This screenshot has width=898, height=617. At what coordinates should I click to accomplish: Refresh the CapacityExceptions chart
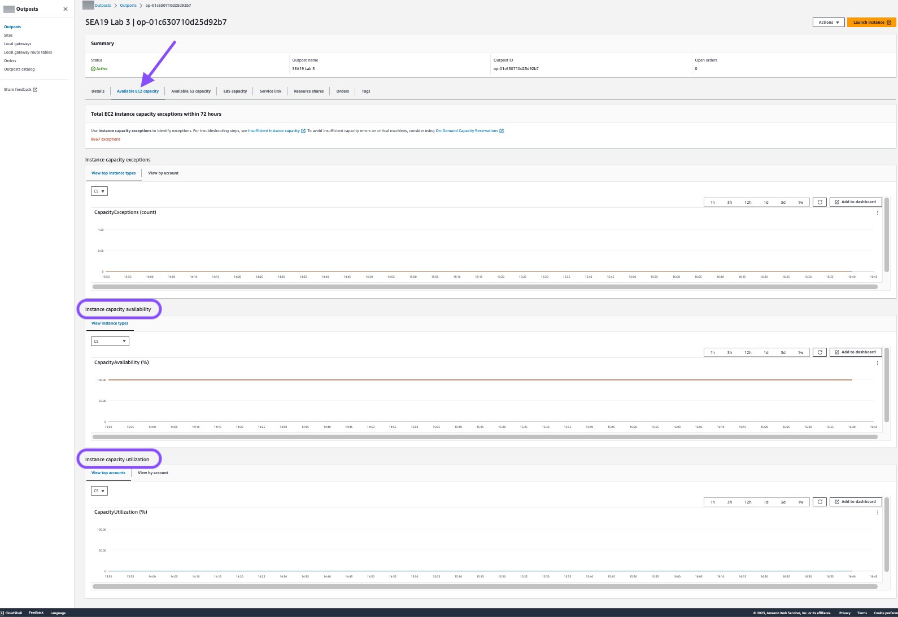819,202
